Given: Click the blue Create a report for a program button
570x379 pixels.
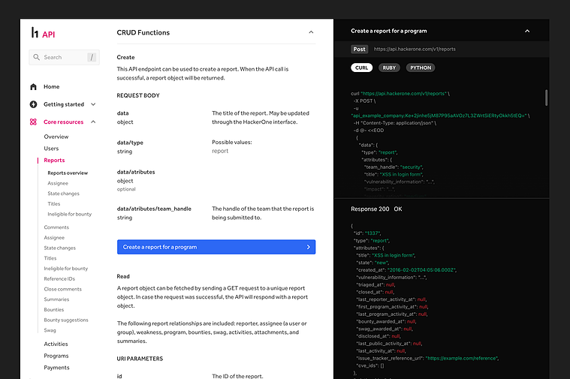Looking at the screenshot, I should [x=216, y=247].
